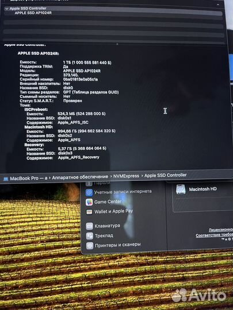Click 524,3 МБ capacity value
The image size is (233, 310).
coord(82,114)
